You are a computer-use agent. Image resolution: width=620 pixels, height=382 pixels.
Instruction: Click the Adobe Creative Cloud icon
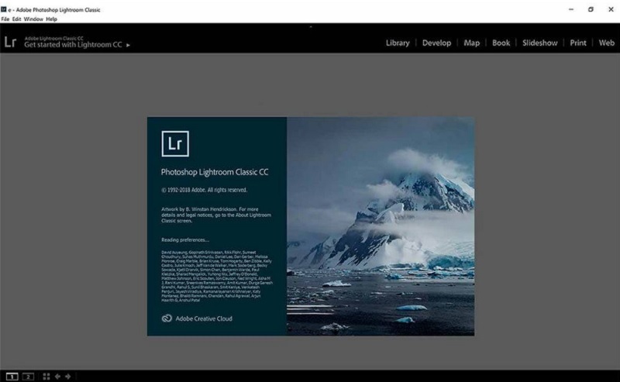coord(167,318)
